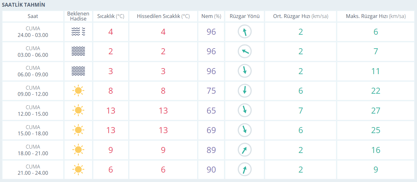Click the fog icon for 24.00 - 03.00

coord(78,32)
